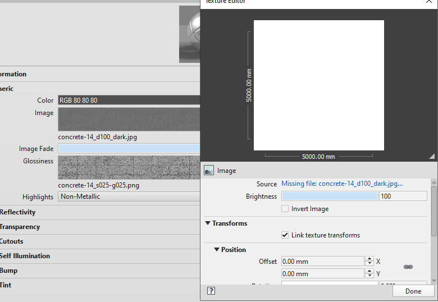Viewport: 438px width, 302px height.
Task: Collapse the Position section
Action: click(x=217, y=249)
